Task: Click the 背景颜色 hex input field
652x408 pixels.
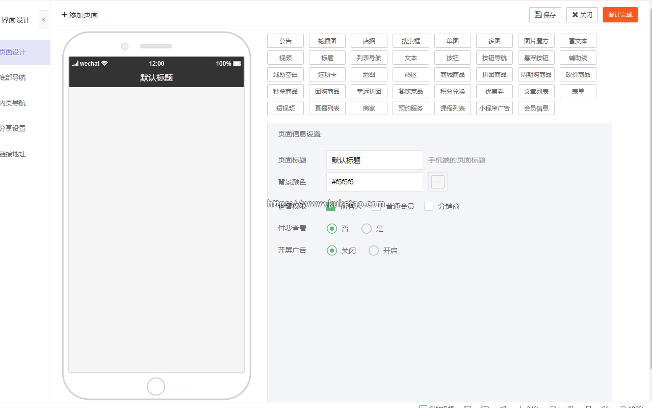Action: 375,182
